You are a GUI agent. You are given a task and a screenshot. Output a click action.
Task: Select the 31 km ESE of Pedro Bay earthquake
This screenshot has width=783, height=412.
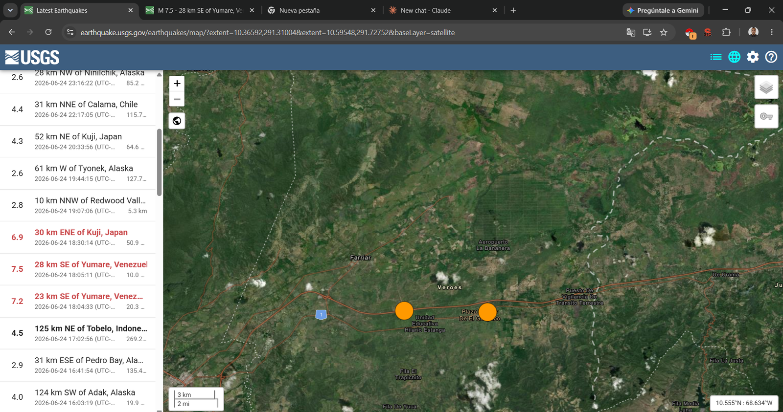[78, 366]
